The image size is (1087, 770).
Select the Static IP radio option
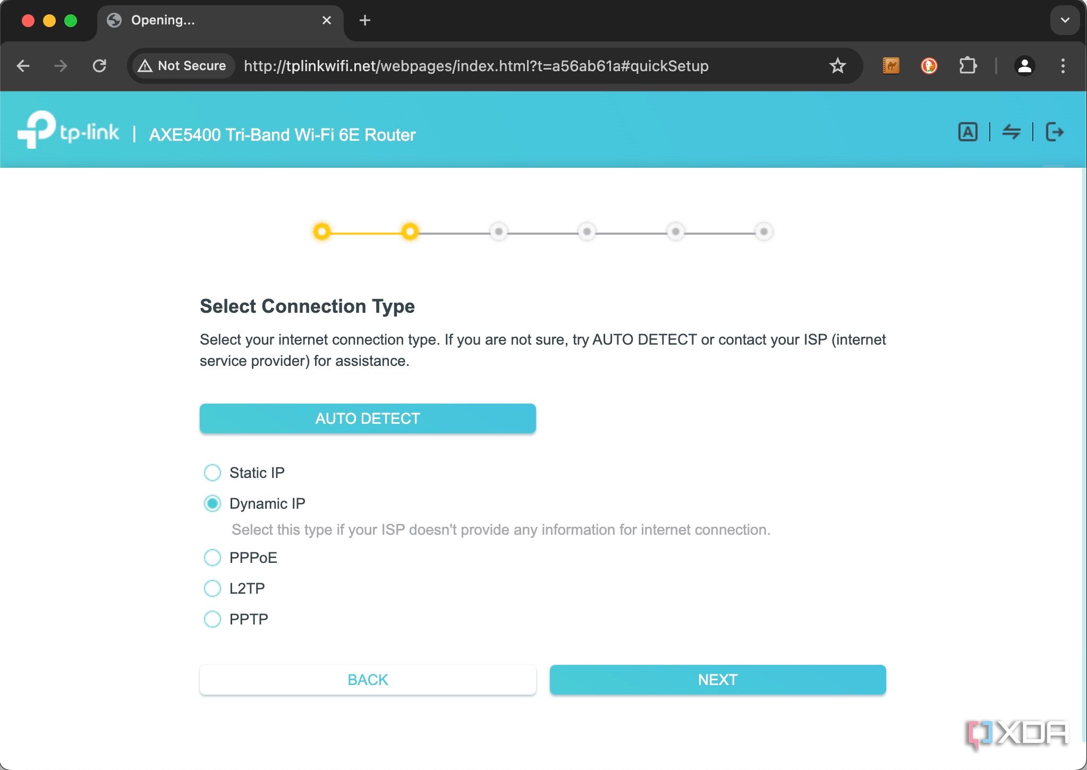tap(213, 473)
